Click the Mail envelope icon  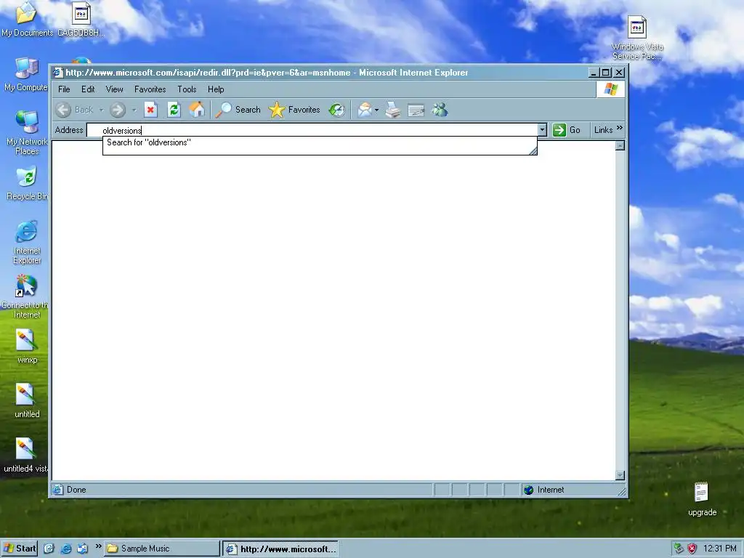(x=365, y=110)
